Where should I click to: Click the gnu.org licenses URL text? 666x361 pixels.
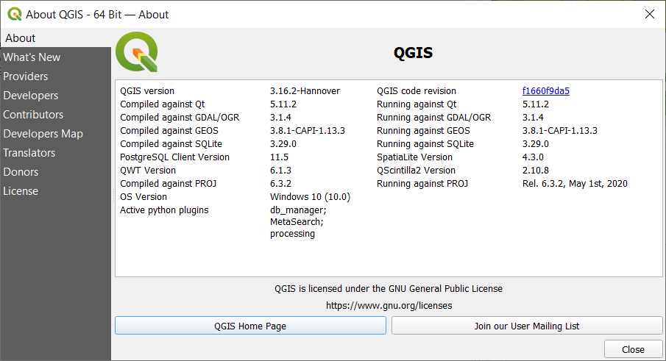(x=389, y=305)
